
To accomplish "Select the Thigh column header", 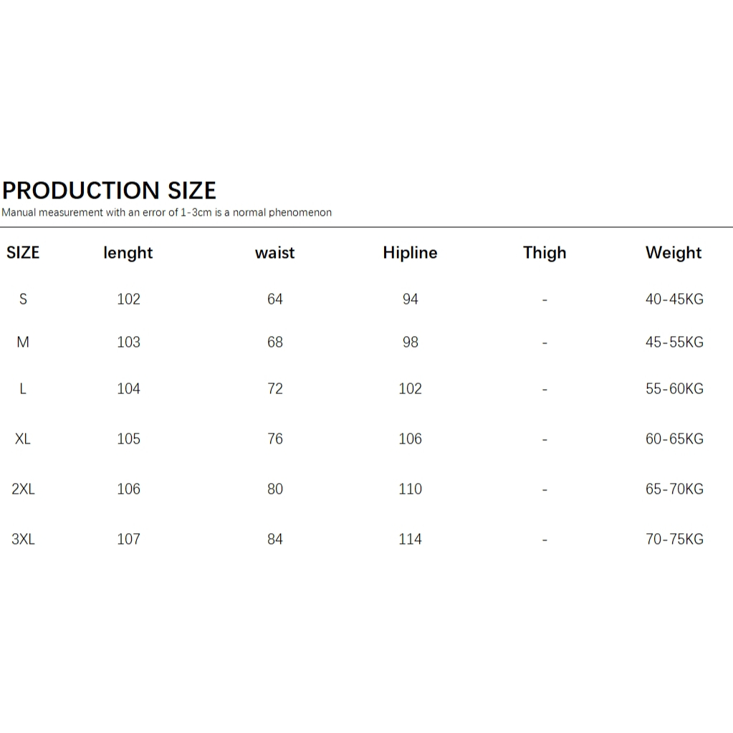I will (545, 253).
